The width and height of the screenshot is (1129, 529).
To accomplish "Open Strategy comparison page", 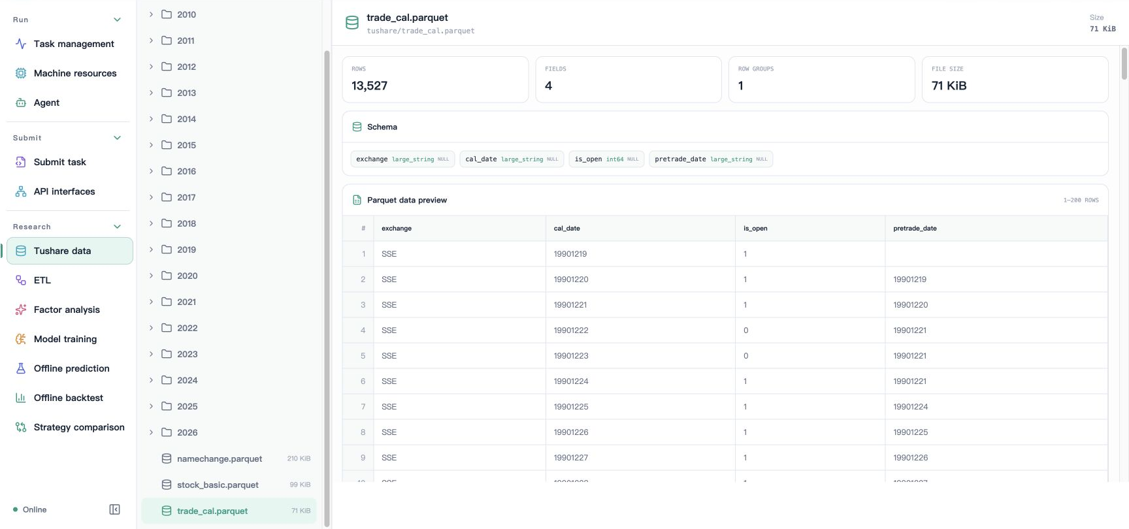I will click(x=69, y=427).
